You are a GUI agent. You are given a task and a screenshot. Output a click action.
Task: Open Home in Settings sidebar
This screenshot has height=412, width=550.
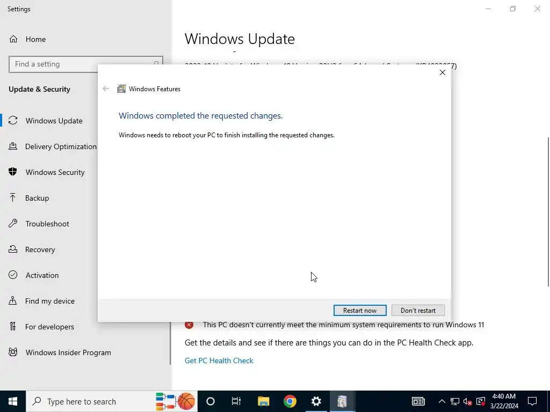35,39
